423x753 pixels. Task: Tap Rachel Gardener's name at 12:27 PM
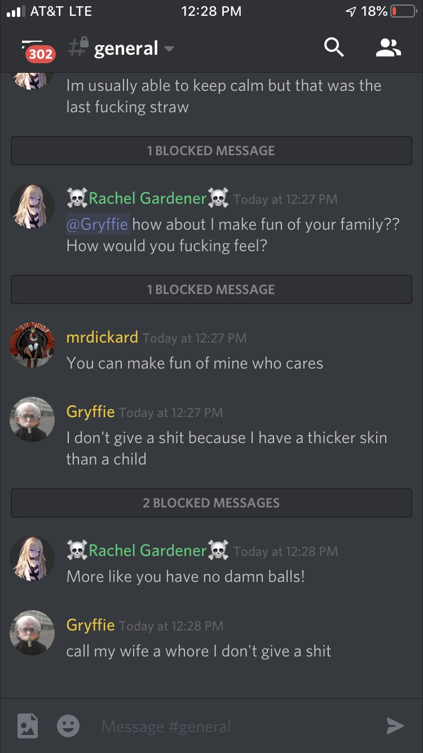(148, 198)
